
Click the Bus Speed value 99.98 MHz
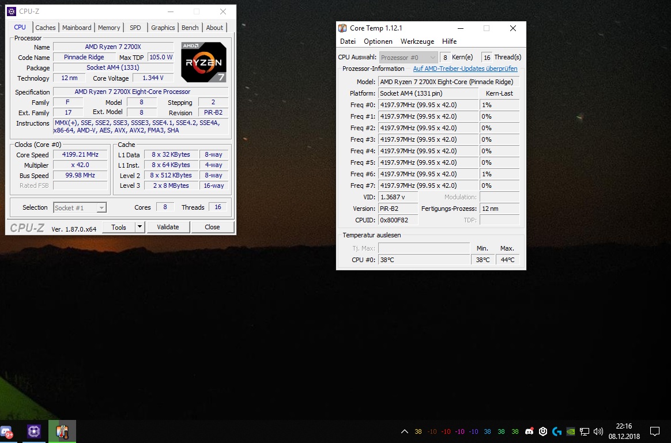tap(80, 175)
